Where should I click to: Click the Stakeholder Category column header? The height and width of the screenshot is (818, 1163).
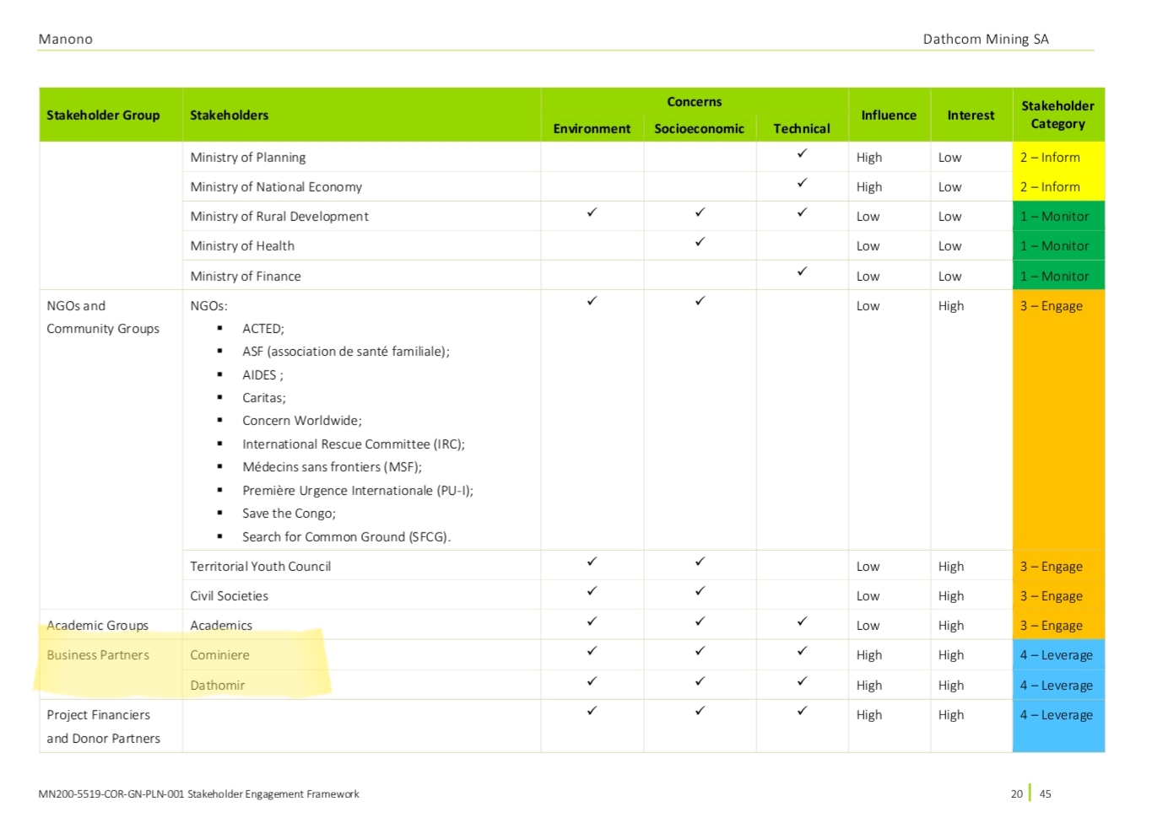(x=1058, y=115)
